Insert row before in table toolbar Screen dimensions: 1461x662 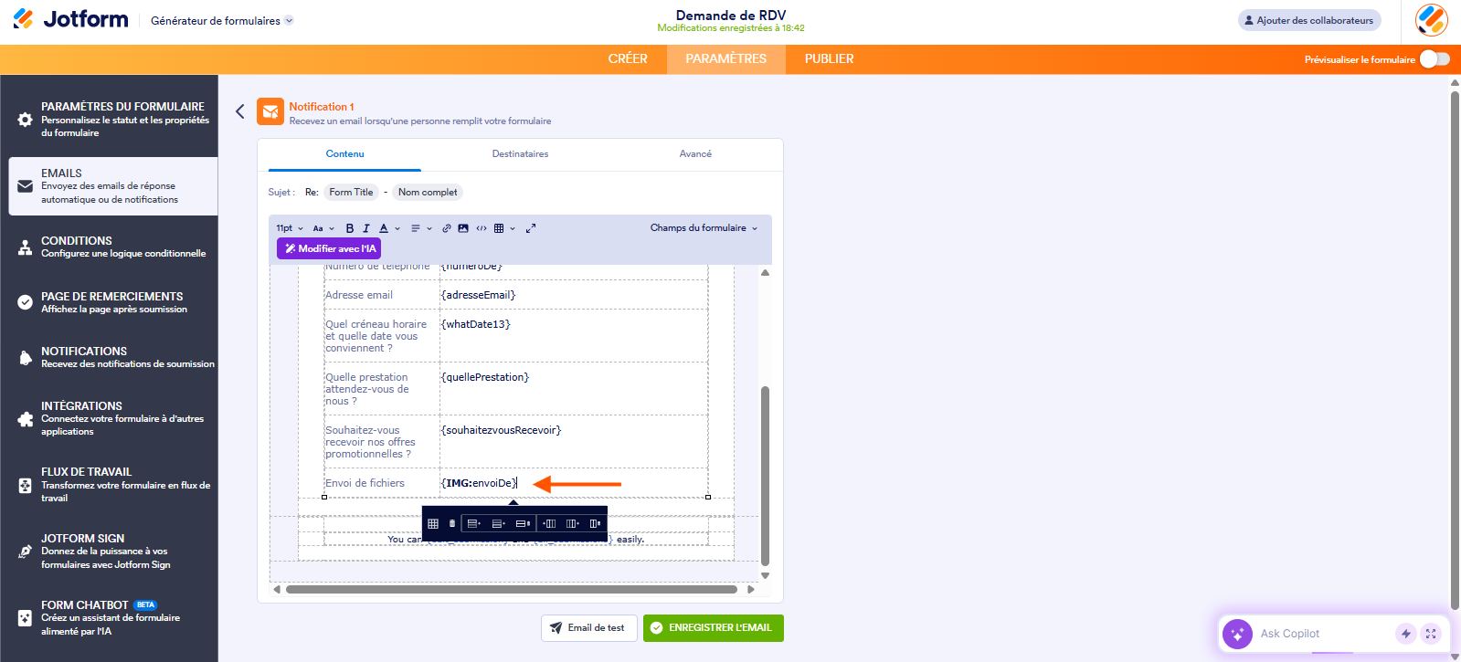pyautogui.click(x=473, y=523)
